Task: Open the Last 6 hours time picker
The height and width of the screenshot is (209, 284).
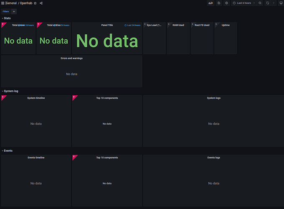Action: 244,3
